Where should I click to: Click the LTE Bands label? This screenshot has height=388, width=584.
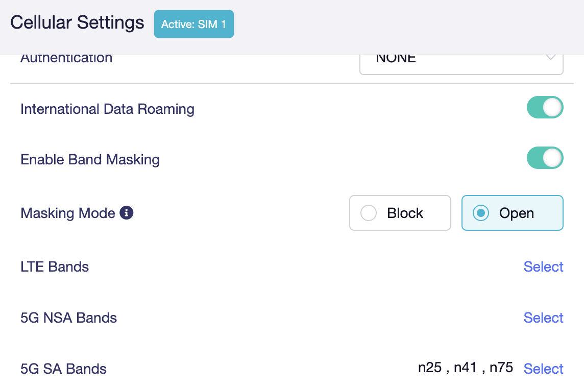(x=55, y=266)
